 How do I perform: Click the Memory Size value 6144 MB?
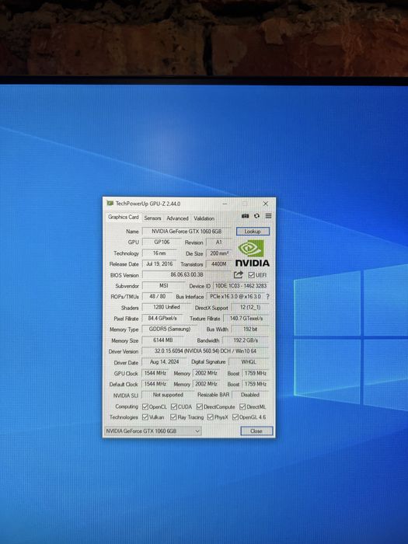point(162,340)
